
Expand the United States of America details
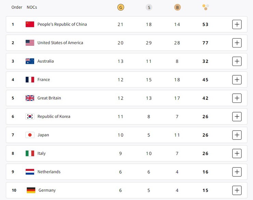237,43
